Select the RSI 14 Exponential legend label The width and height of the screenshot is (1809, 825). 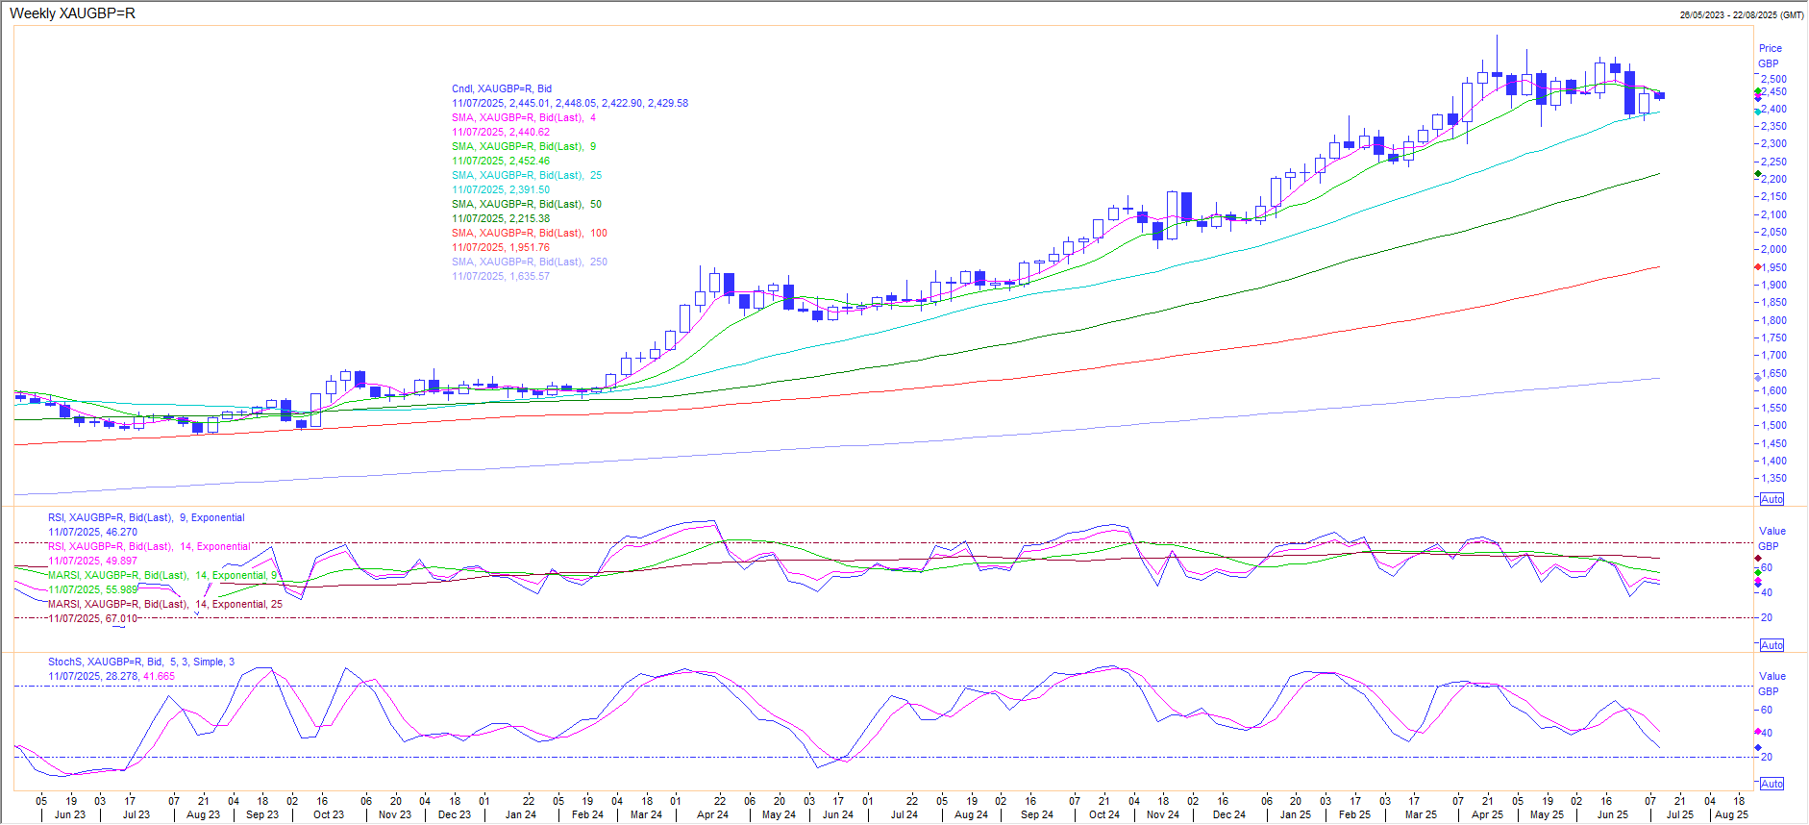pyautogui.click(x=149, y=546)
